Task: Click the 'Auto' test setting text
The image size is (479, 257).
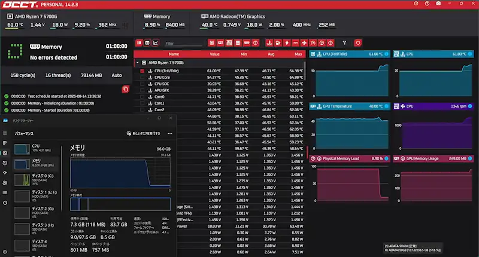Action: point(117,75)
